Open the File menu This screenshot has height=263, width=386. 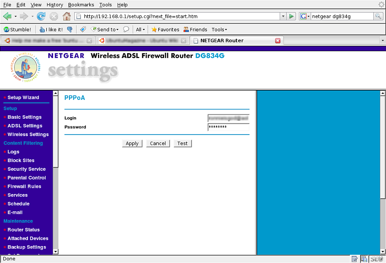click(x=7, y=5)
